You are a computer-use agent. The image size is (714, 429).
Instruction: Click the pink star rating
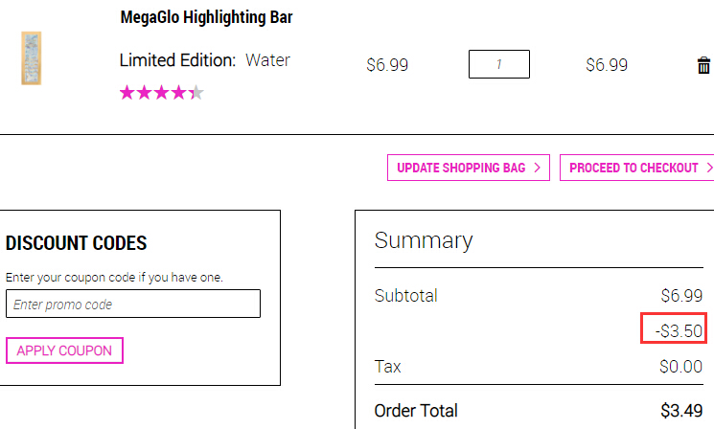tap(162, 92)
